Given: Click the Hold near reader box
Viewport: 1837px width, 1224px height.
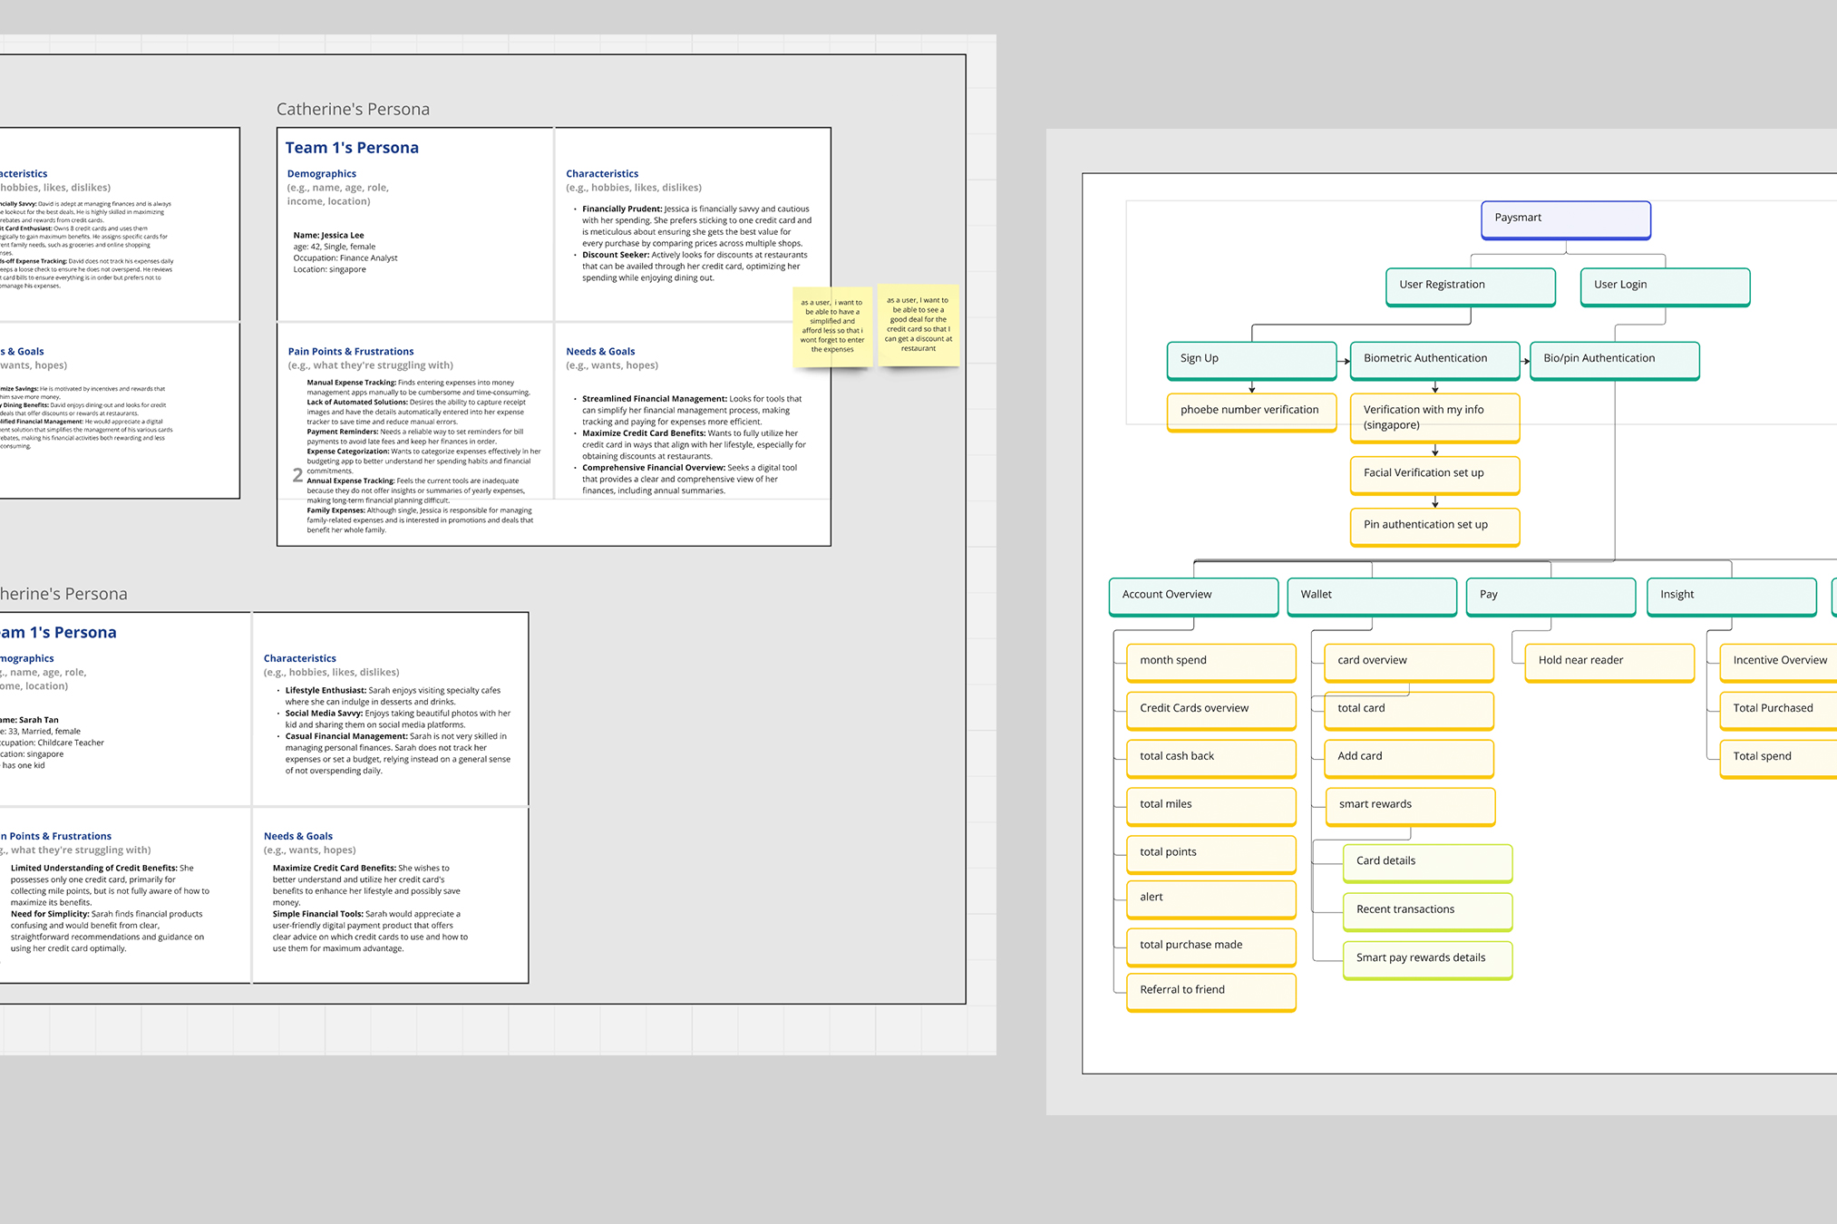Looking at the screenshot, I should 1609,661.
